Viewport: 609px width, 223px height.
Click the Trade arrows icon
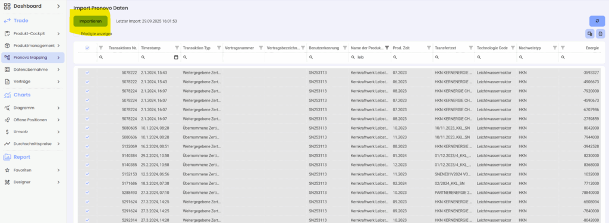[7, 21]
